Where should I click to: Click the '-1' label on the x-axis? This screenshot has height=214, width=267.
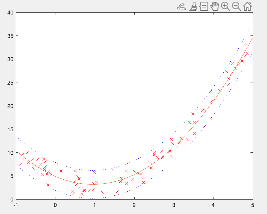click(16, 205)
